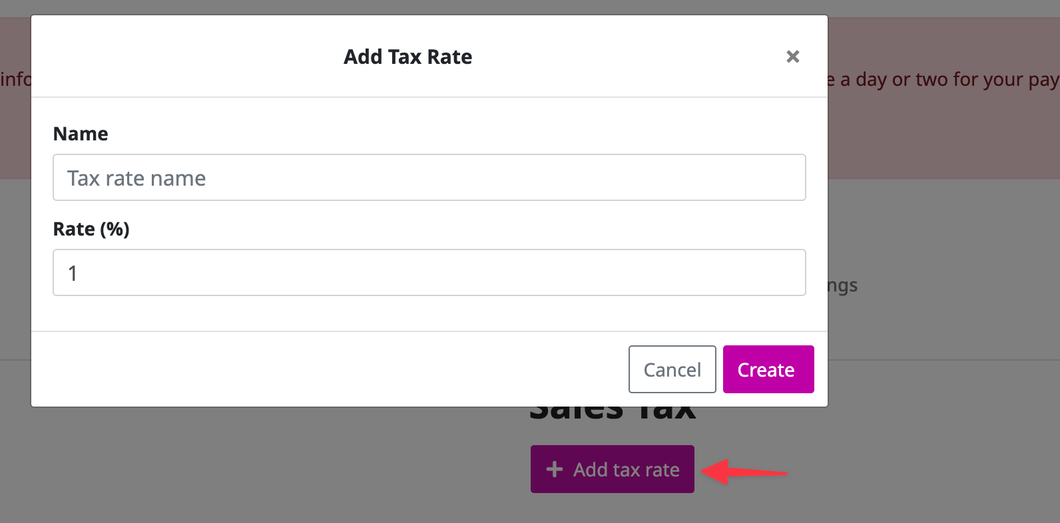Select the close icon of Add Tax Rate modal
The height and width of the screenshot is (523, 1060).
(792, 57)
